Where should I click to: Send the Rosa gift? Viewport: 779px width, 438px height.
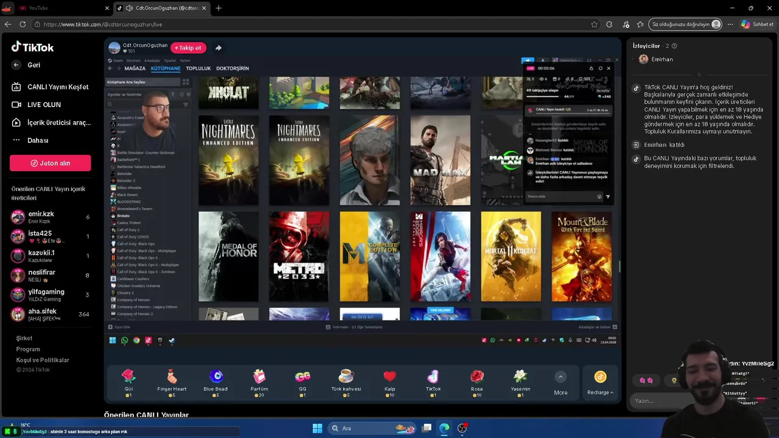477,383
